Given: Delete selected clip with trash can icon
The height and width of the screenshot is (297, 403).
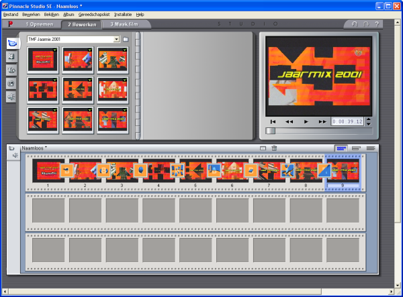Looking at the screenshot, I should (x=274, y=148).
